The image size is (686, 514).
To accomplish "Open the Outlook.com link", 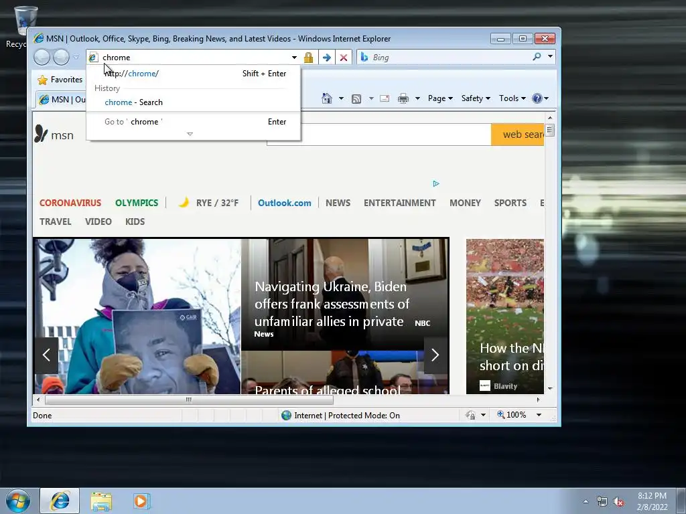I will click(x=284, y=203).
